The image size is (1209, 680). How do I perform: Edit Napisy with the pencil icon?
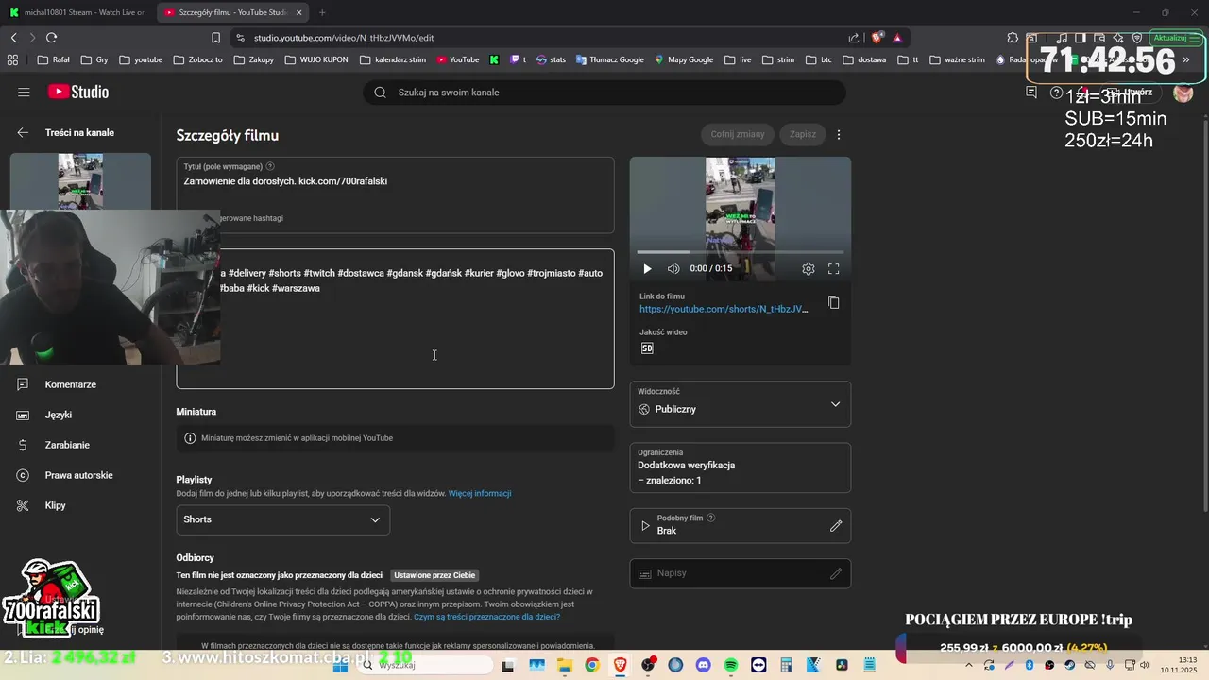coord(836,573)
